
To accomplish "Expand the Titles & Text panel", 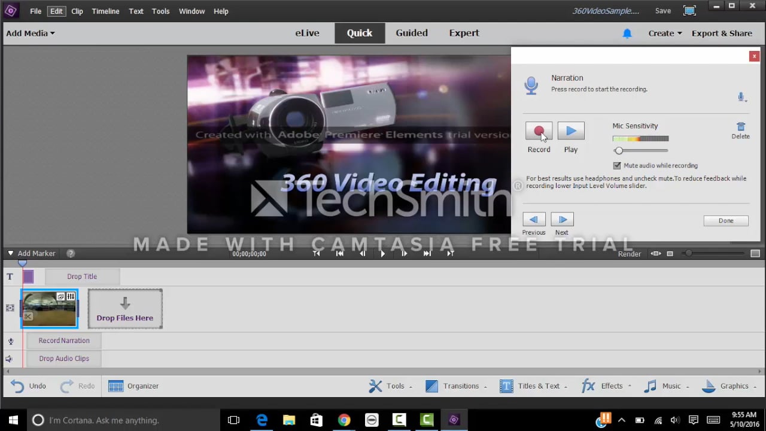I will (x=534, y=386).
